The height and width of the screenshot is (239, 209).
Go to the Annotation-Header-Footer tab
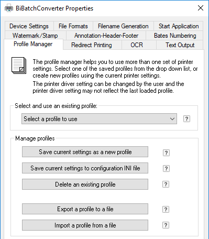(106, 36)
